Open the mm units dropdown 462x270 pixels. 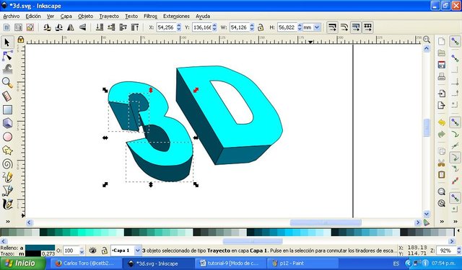click(x=312, y=27)
